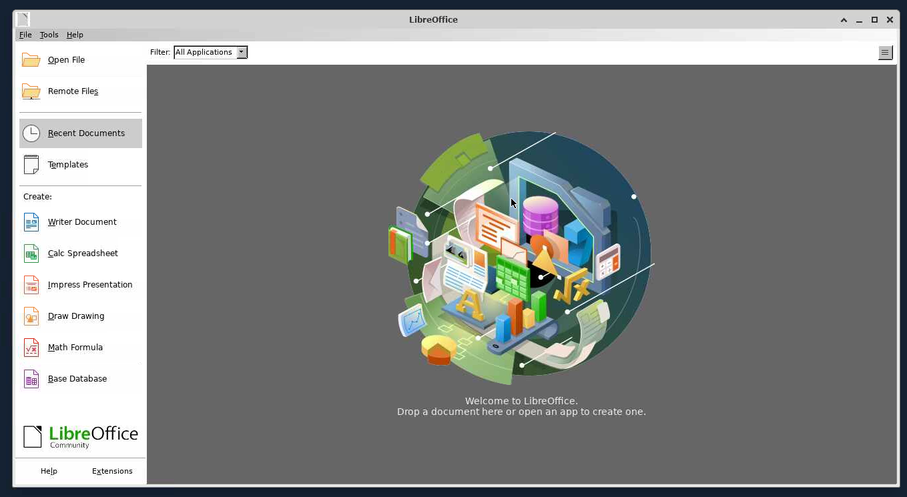Screen dimensions: 907x497
Task: Click the Open File folder icon
Action: coord(31,60)
